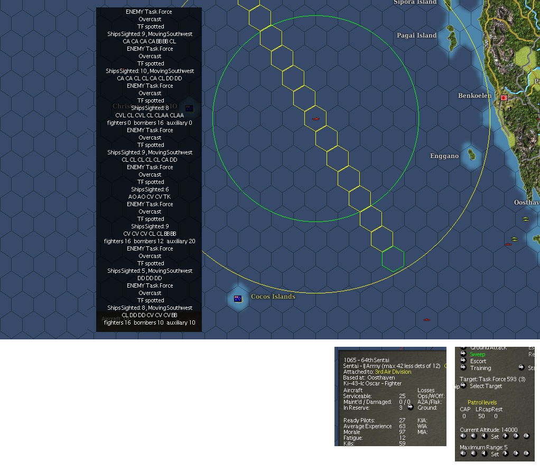Click the Rest patrol level value 0

point(496,416)
